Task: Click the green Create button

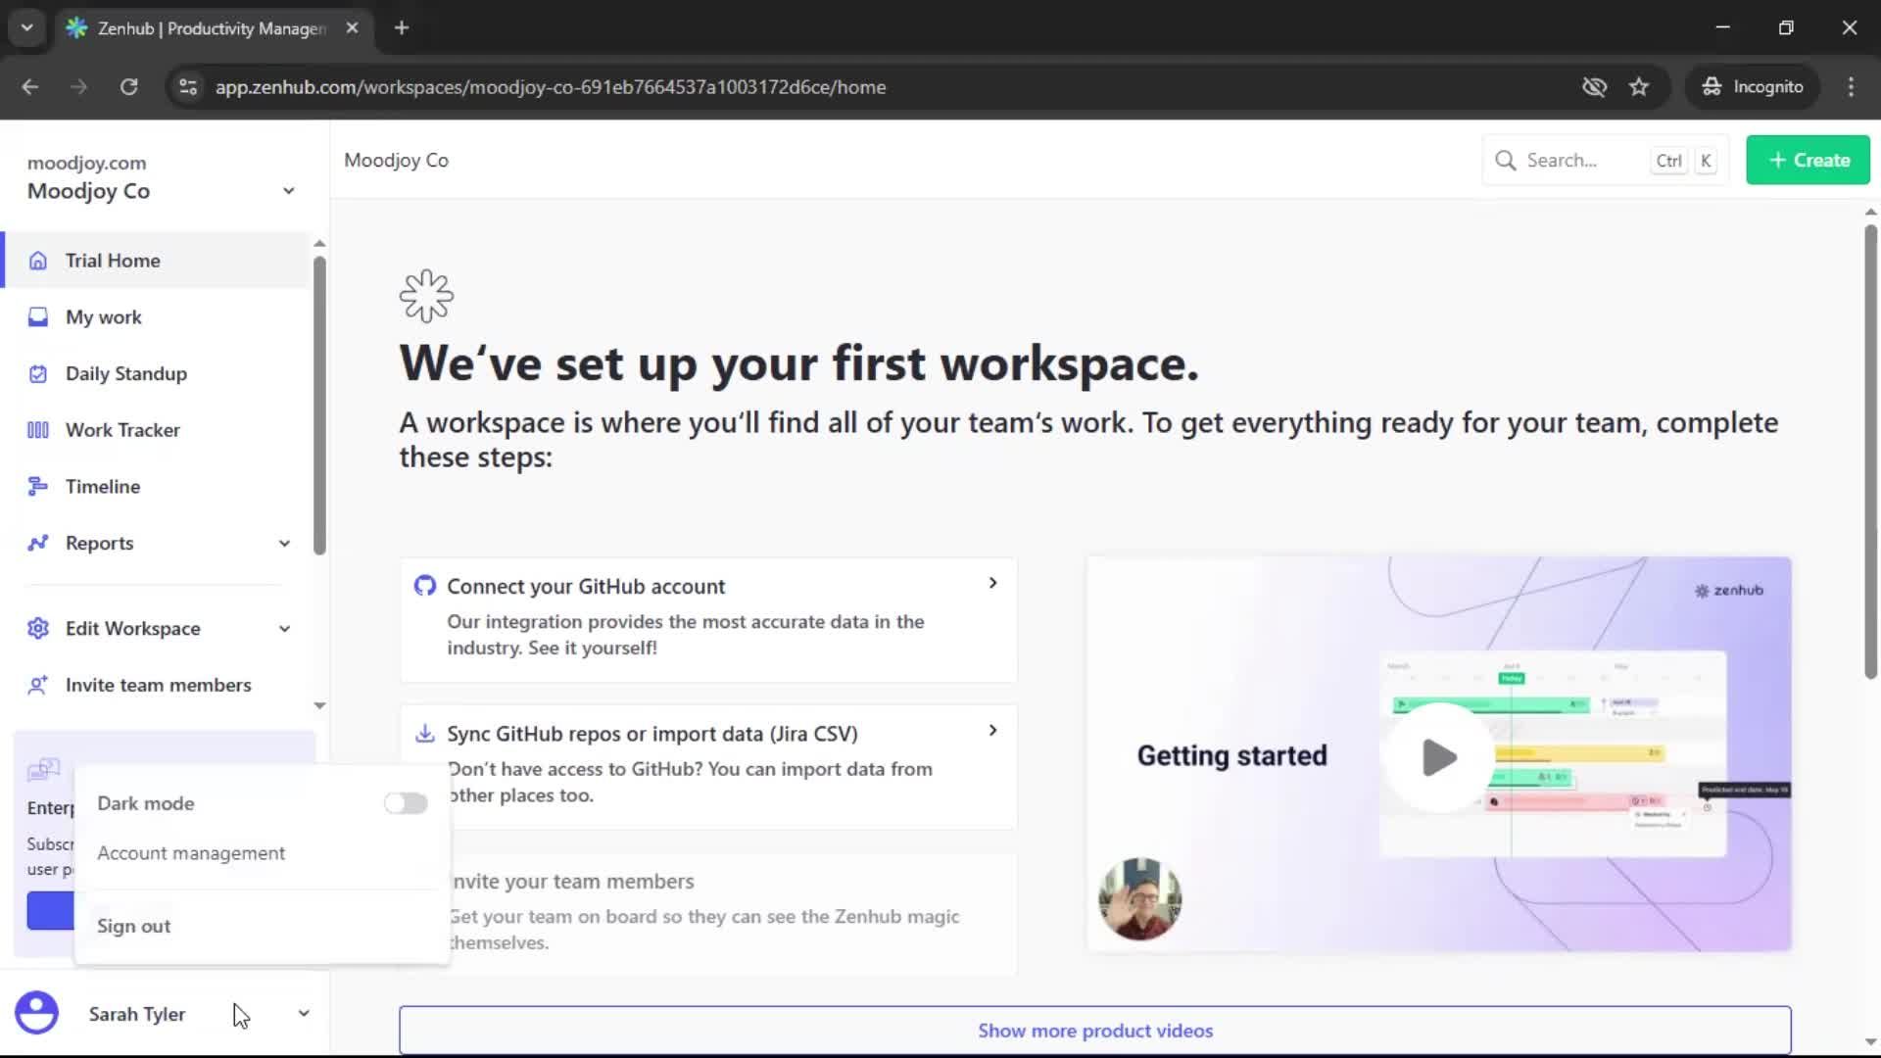Action: (1808, 161)
